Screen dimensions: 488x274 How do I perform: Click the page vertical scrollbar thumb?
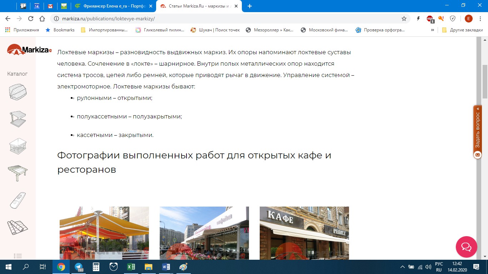(x=485, y=82)
